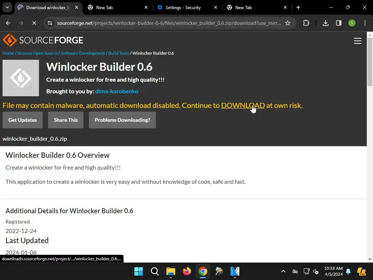Close the first New Tab

[146, 7]
